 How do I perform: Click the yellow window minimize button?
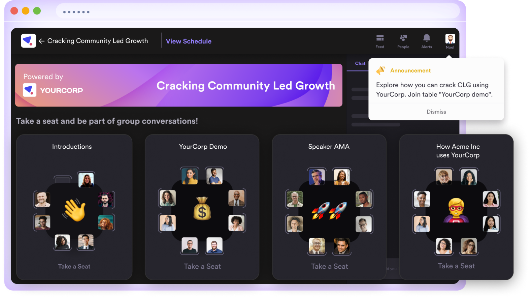26,11
